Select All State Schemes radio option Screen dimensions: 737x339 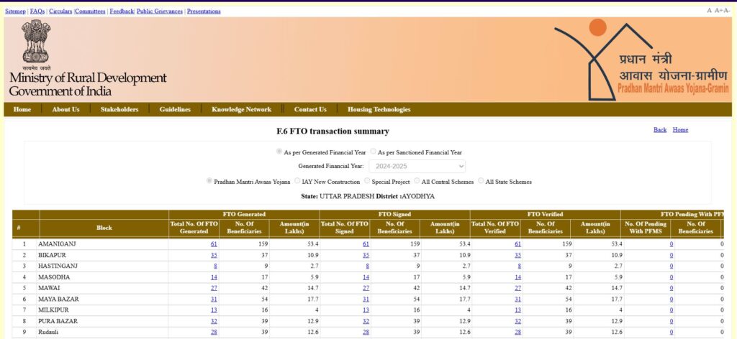481,181
